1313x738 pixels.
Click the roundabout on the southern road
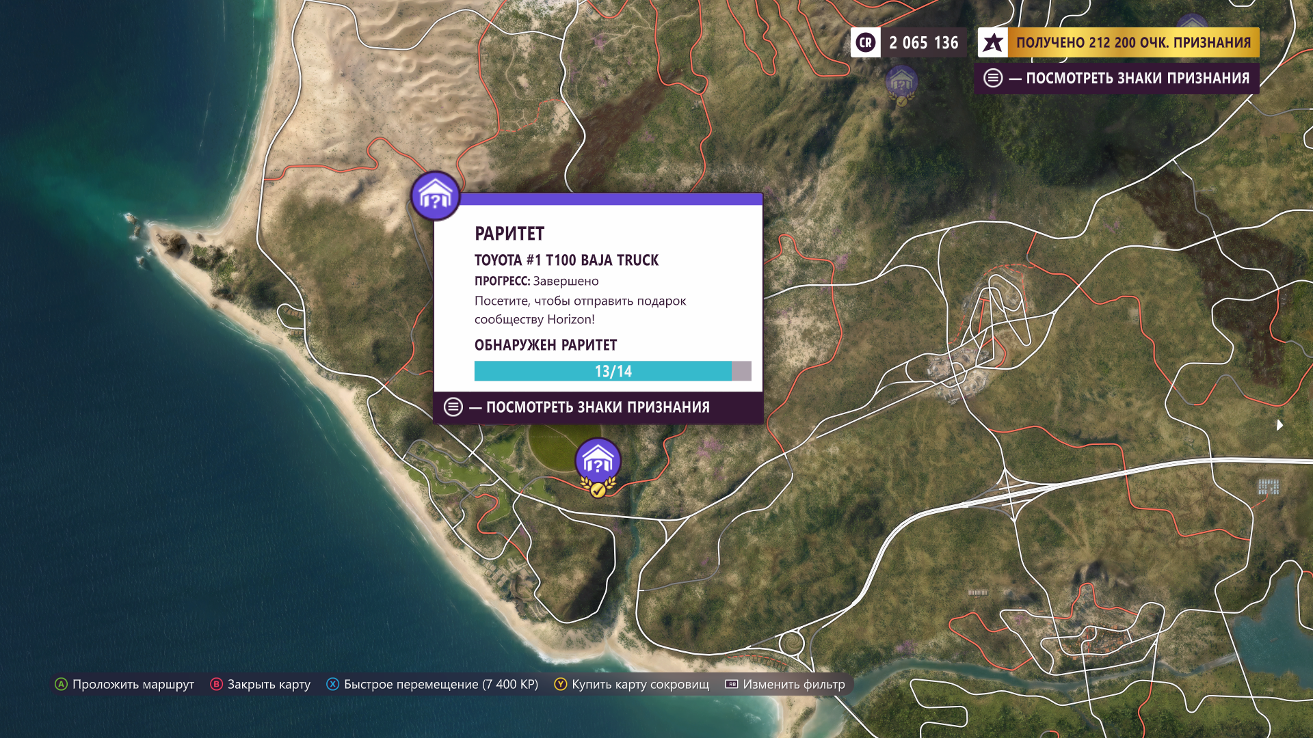[x=791, y=643]
